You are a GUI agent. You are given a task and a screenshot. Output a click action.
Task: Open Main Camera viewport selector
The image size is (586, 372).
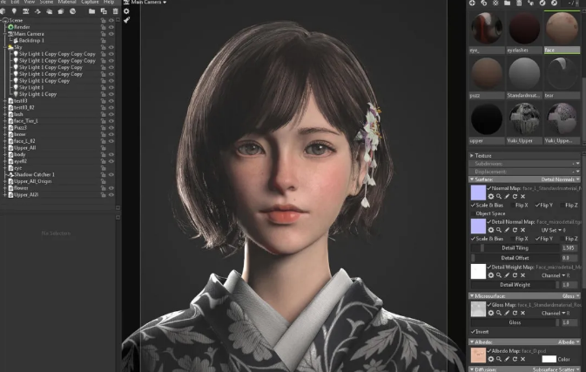click(x=145, y=3)
